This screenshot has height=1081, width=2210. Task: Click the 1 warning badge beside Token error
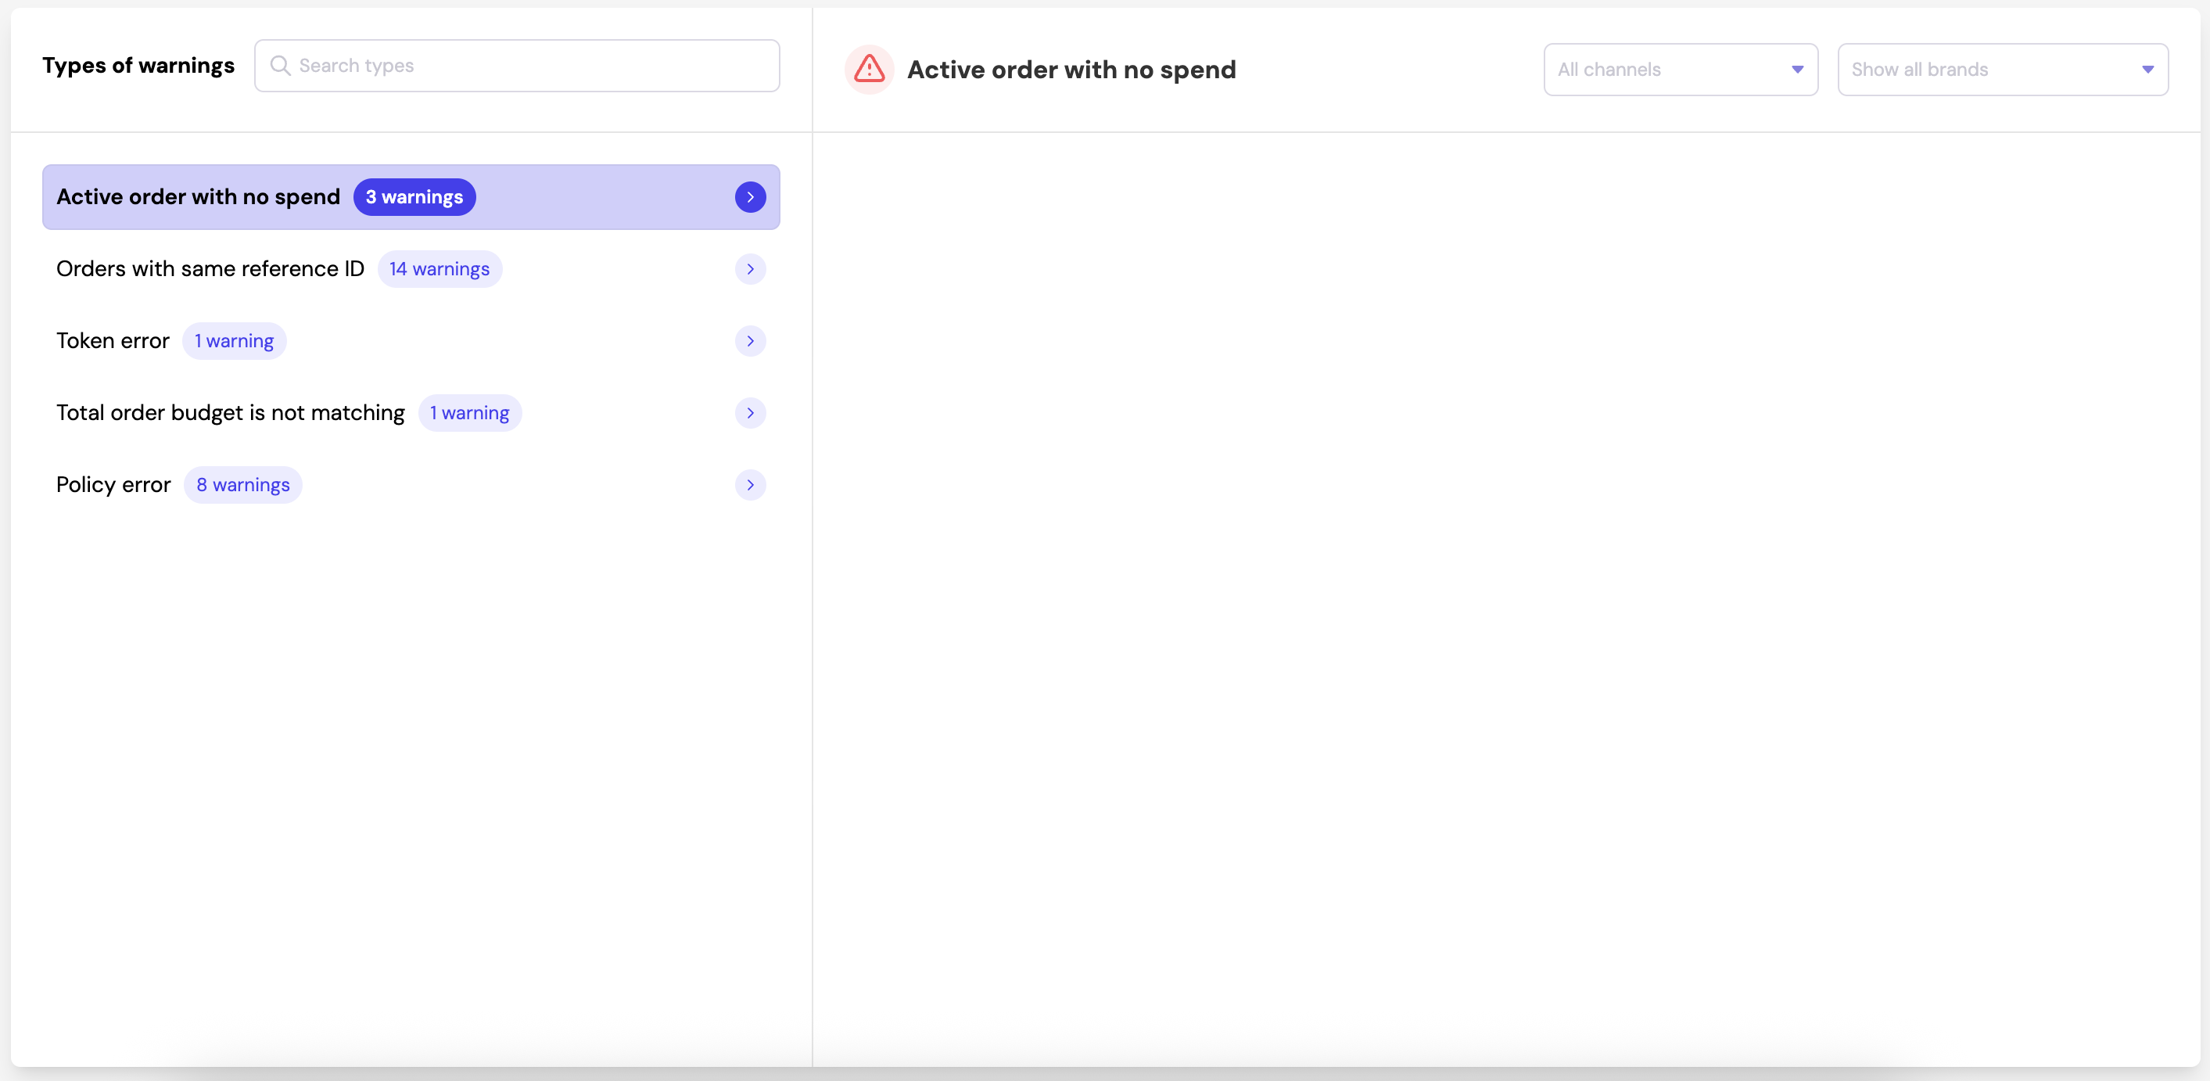point(234,340)
